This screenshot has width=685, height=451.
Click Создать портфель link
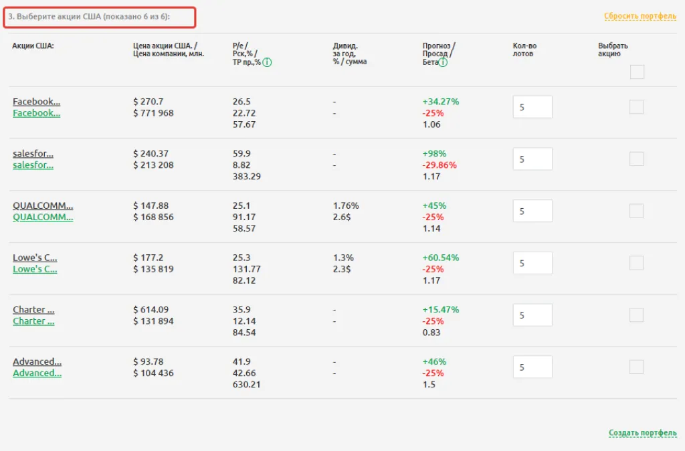pyautogui.click(x=642, y=433)
